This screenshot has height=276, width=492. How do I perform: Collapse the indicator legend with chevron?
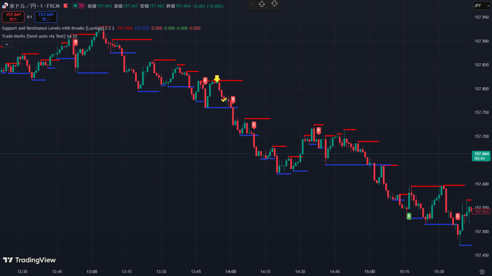click(7, 45)
